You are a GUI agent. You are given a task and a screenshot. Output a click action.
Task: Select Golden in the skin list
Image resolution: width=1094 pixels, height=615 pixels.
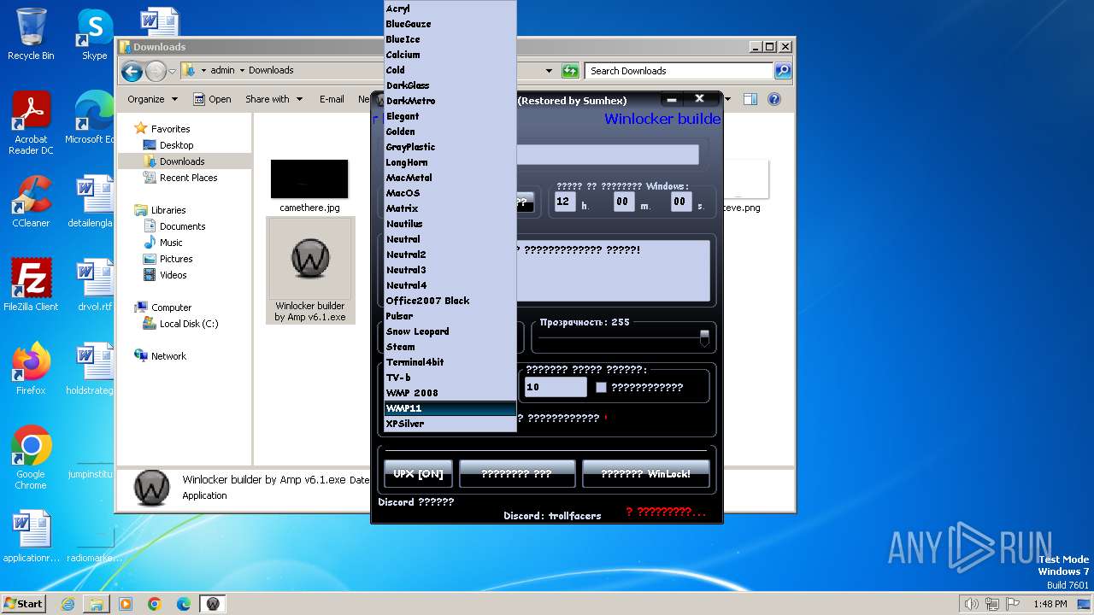450,132
